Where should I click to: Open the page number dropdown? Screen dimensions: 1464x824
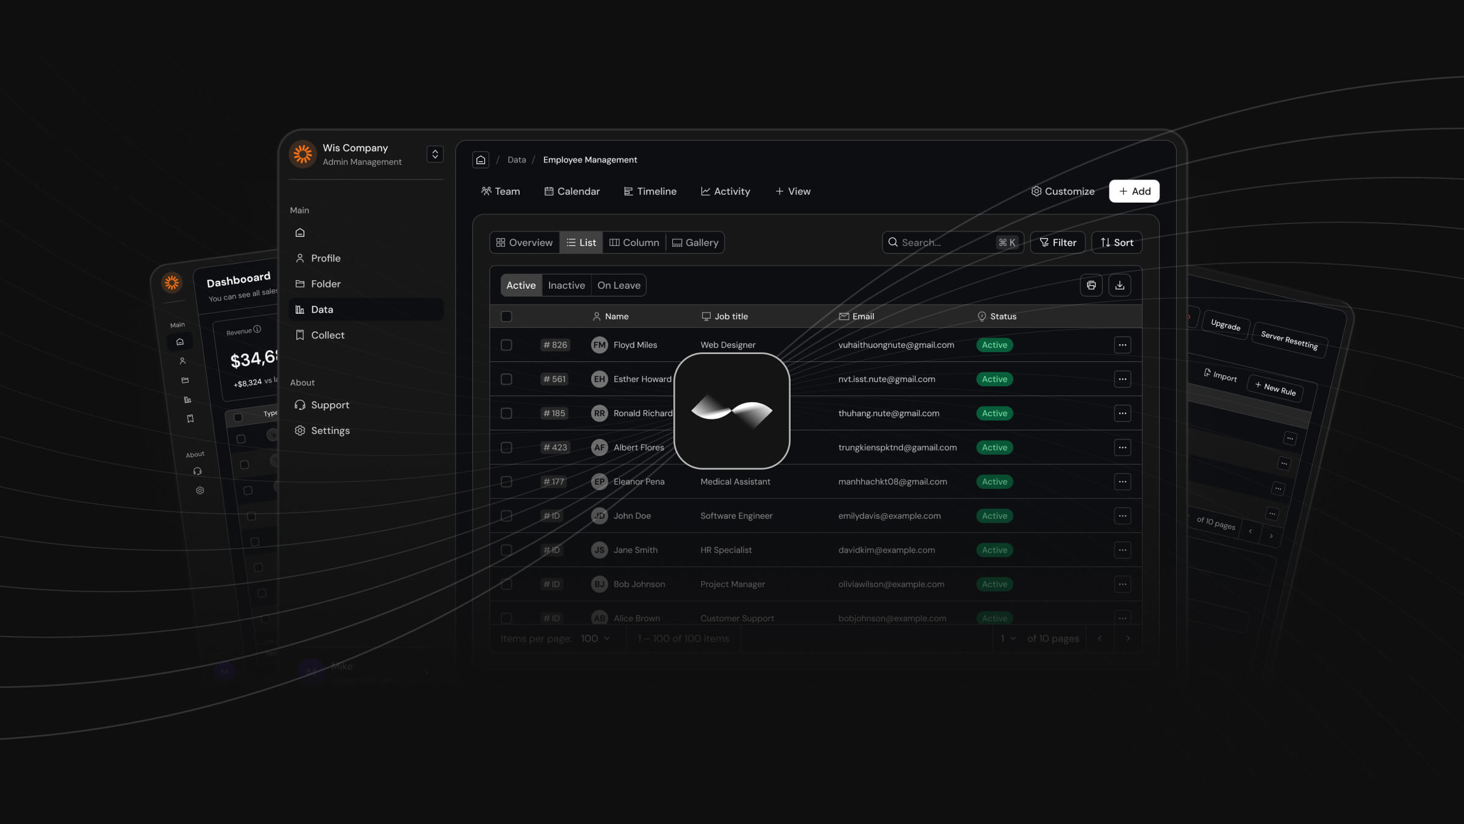[x=1008, y=638]
